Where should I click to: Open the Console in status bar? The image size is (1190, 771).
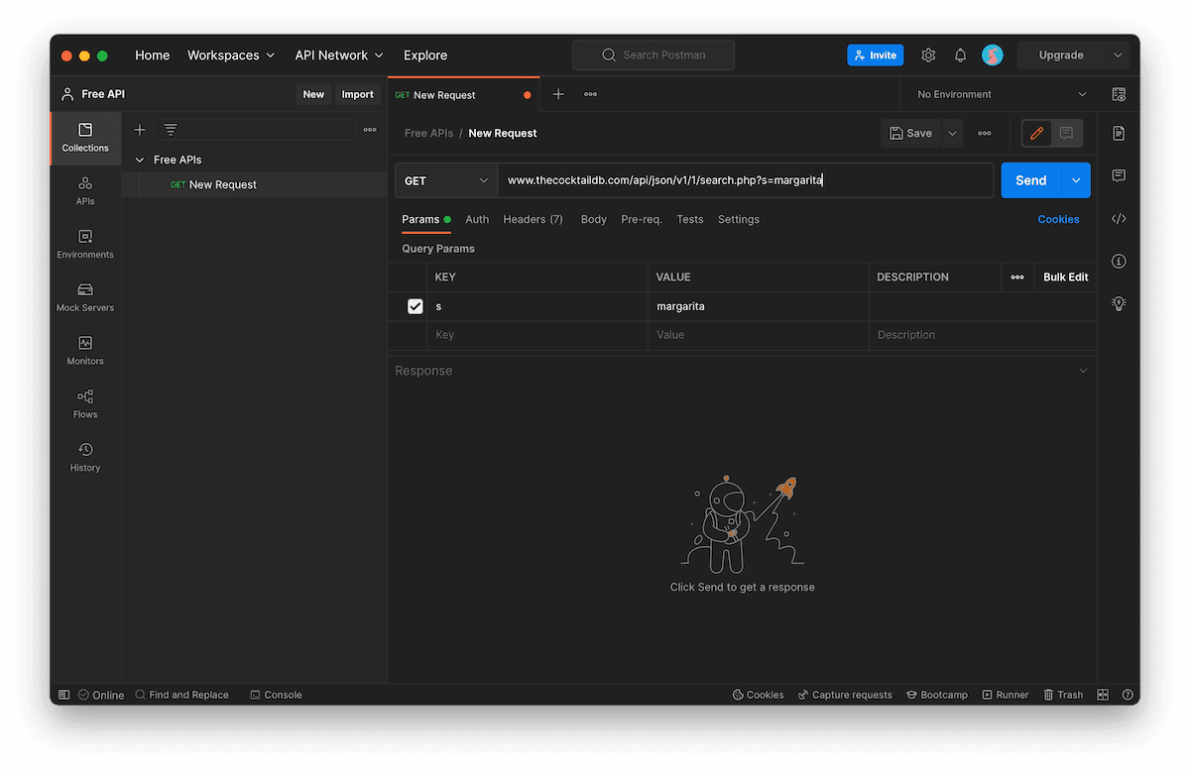[x=276, y=695]
